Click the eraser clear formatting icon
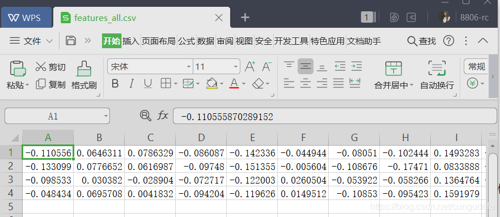500x217 pixels. pos(258,84)
